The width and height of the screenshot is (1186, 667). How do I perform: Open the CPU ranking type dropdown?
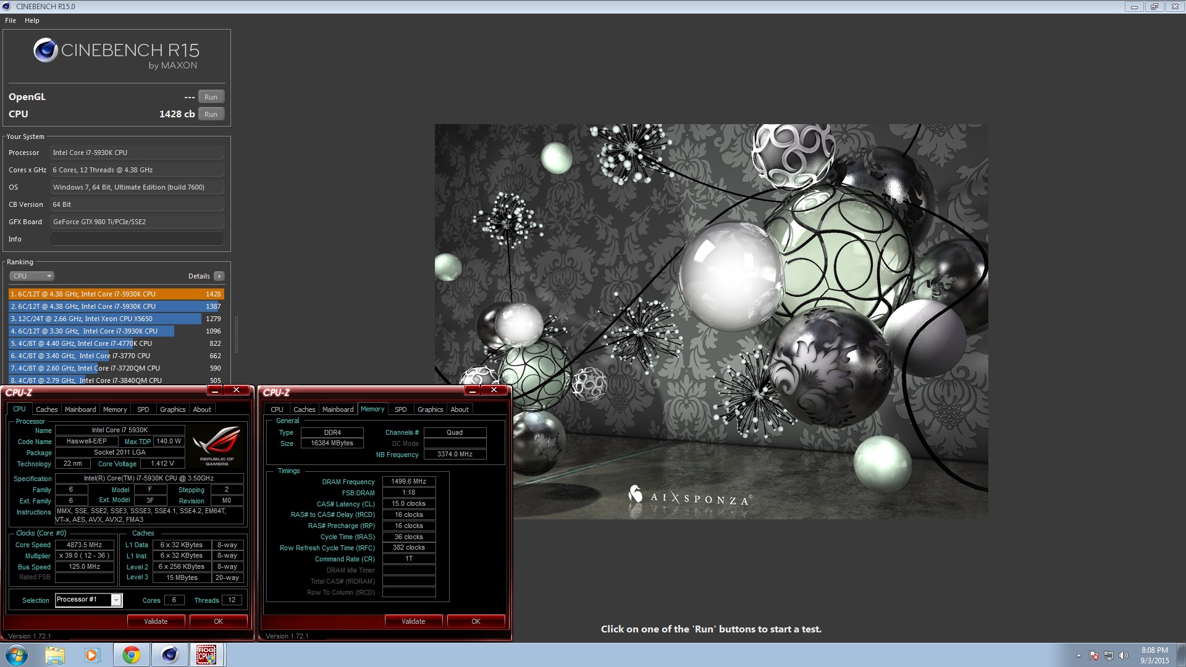click(32, 276)
